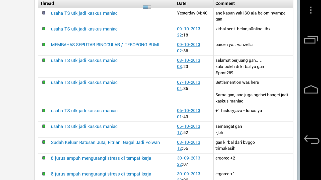This screenshot has height=180, width=321.
Task: Tap green reputation icon in 'ergorec +2' row
Action: pos(44,158)
